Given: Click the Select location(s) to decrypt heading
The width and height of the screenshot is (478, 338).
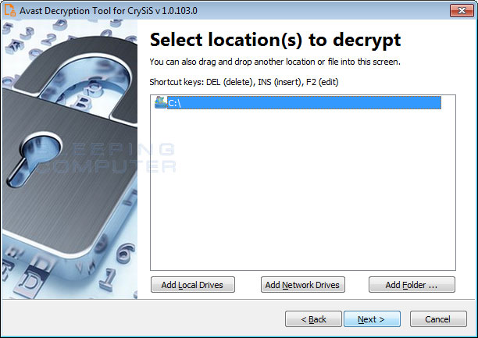Looking at the screenshot, I should [275, 41].
